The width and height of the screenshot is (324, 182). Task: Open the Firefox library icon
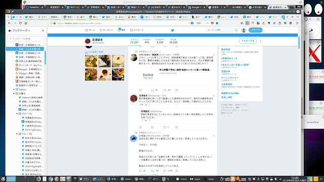242,23
